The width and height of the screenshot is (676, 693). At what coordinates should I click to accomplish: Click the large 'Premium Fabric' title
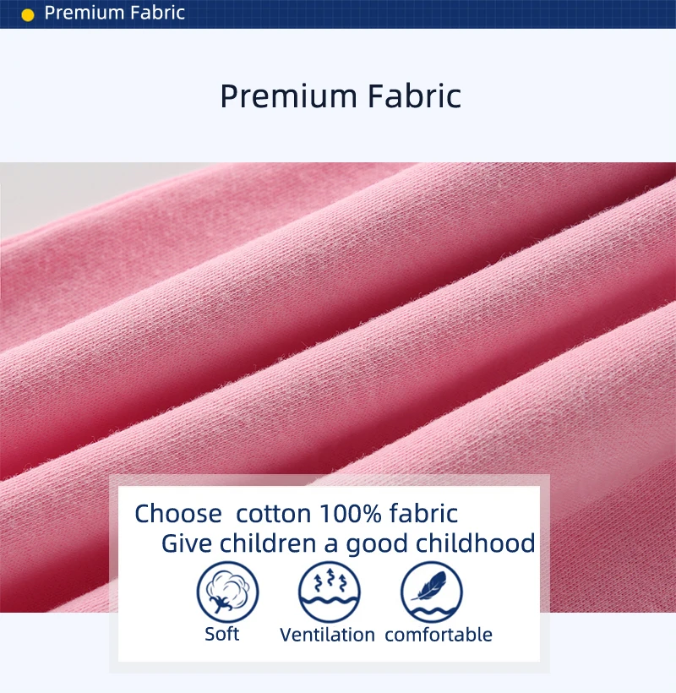pos(341,95)
